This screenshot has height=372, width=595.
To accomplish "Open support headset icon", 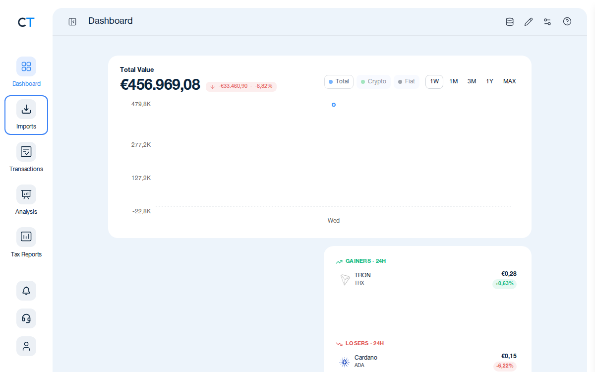I will click(x=26, y=318).
